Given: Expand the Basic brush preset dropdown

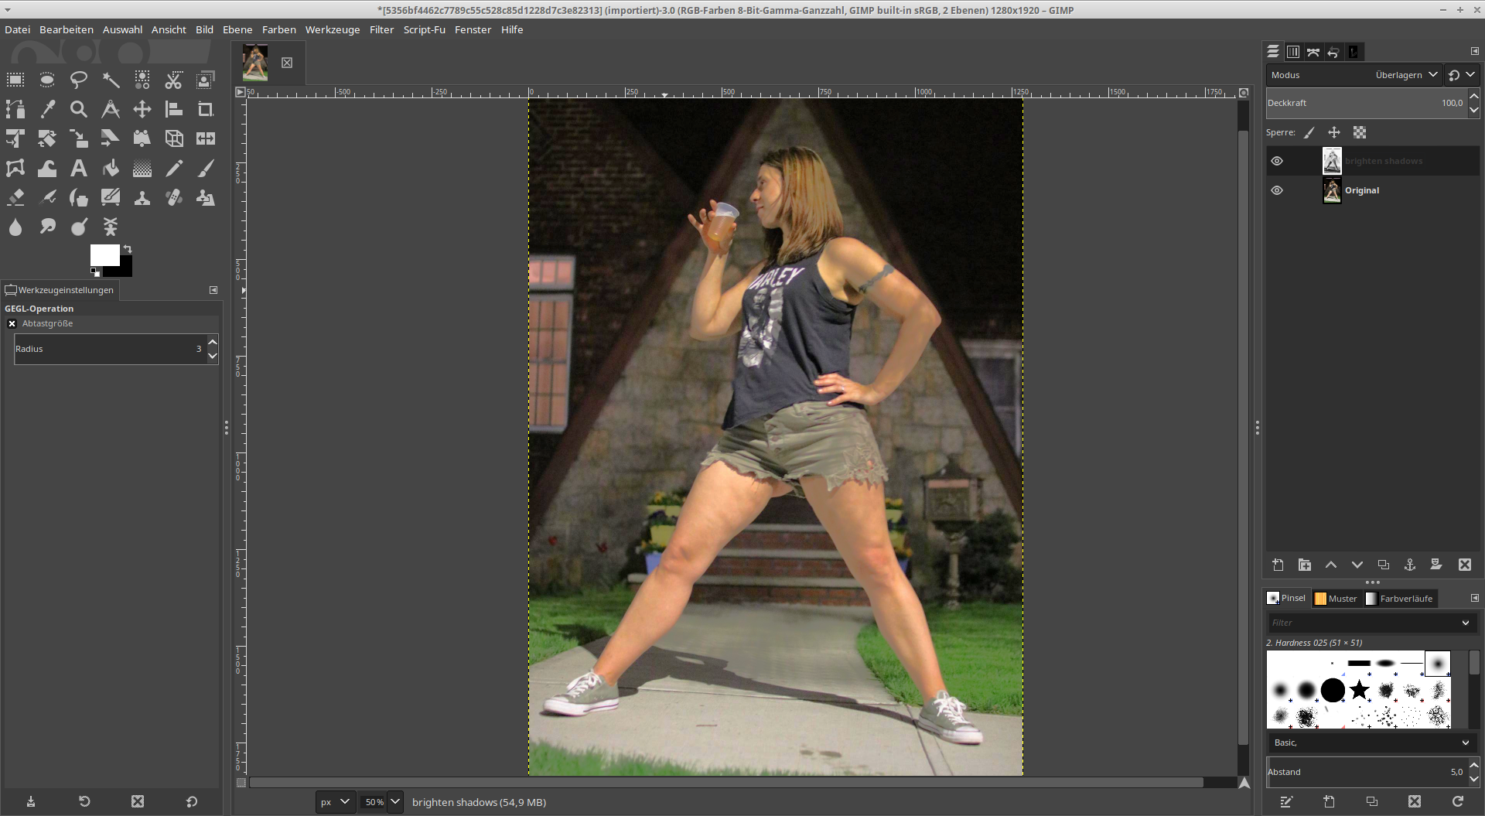Looking at the screenshot, I should pos(1371,743).
